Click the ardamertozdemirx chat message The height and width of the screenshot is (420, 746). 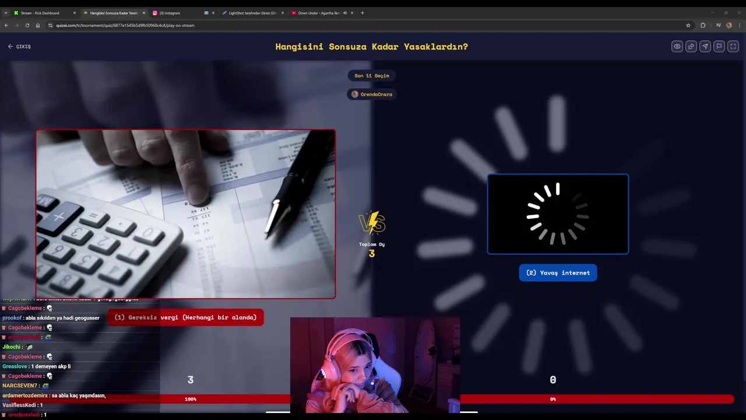pyautogui.click(x=54, y=395)
